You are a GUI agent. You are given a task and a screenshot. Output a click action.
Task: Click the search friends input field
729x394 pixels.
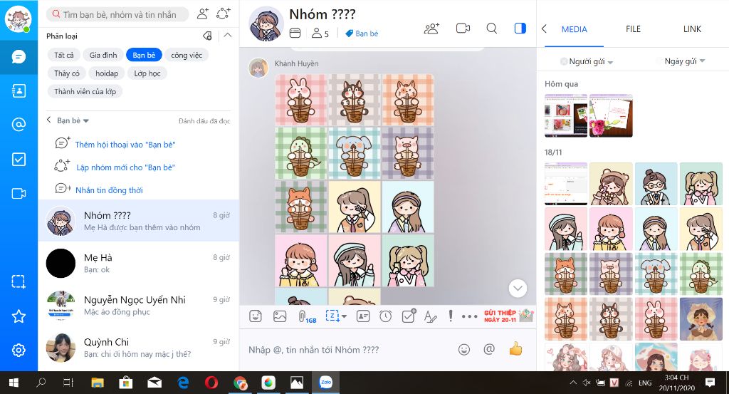coord(117,14)
